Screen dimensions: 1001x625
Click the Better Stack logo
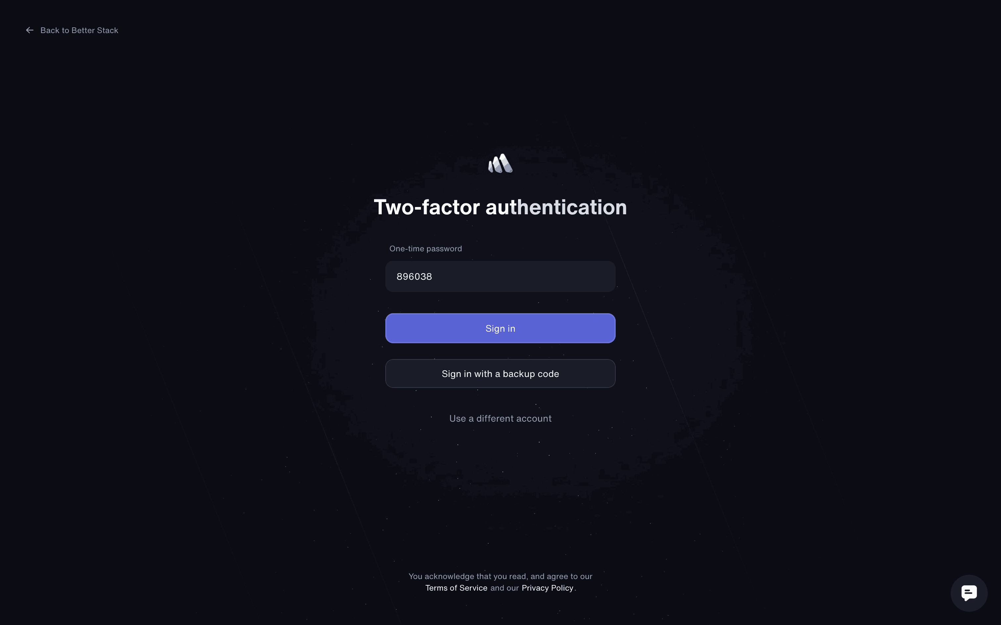coord(500,163)
